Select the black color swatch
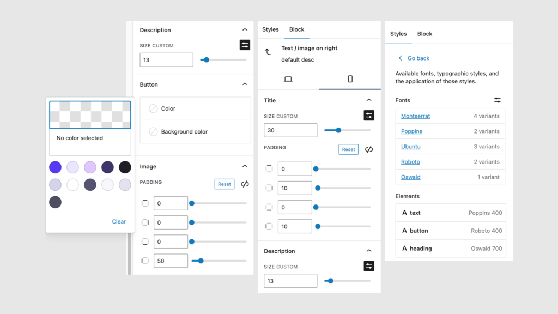This screenshot has width=558, height=314. 124,167
